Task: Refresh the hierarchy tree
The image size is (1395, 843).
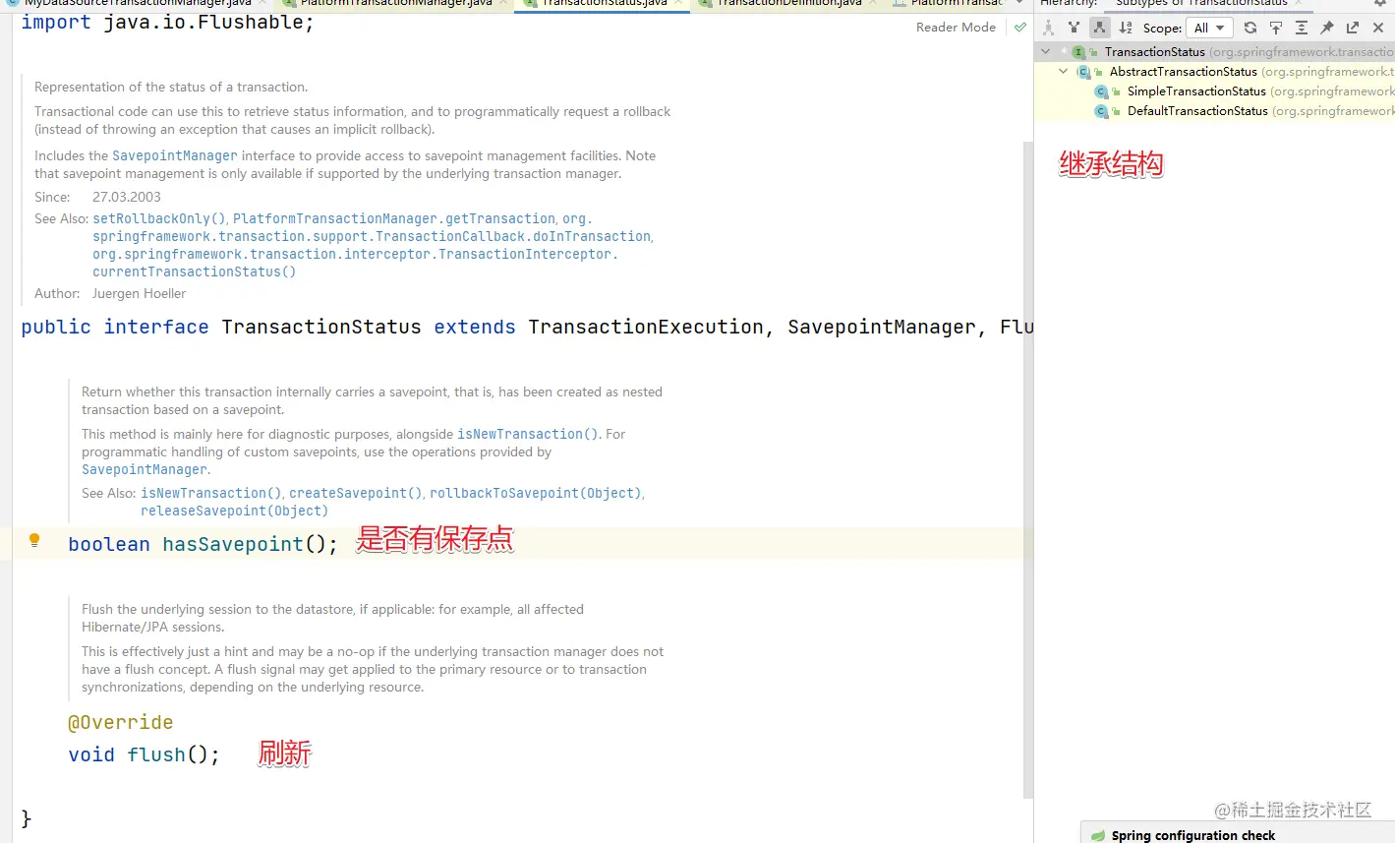Action: 1250,28
